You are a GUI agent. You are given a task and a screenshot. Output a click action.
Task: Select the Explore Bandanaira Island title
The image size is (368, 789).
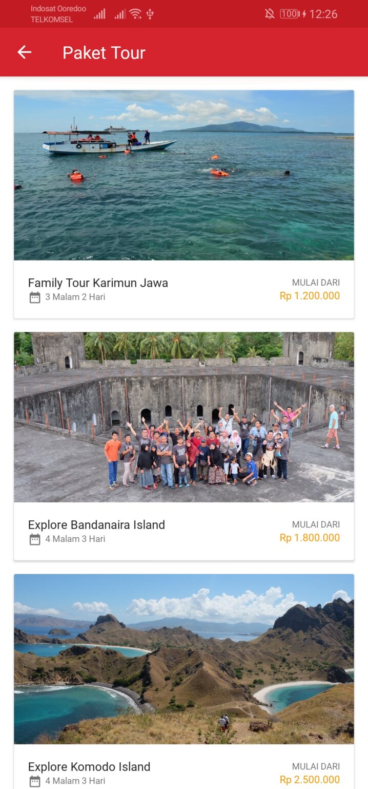96,525
